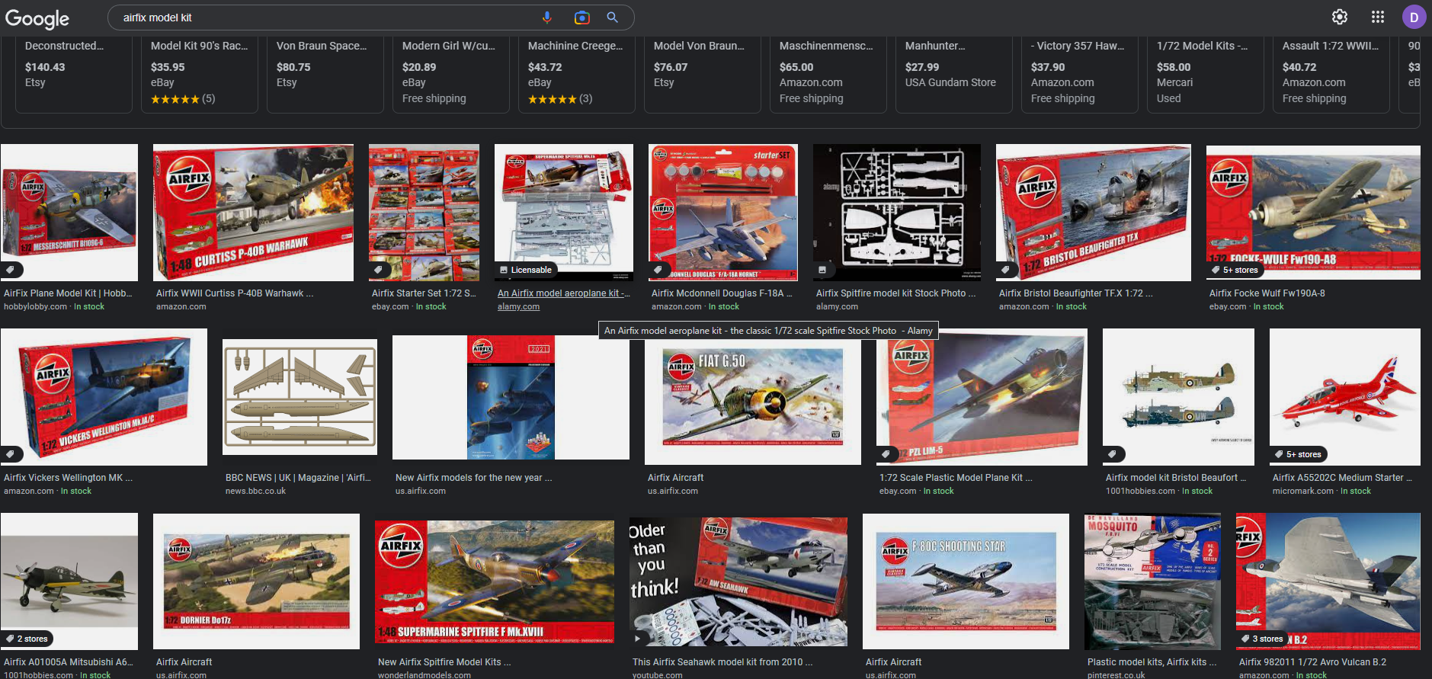Click 5+ stores badge on Focke Wulf image

(x=1235, y=270)
